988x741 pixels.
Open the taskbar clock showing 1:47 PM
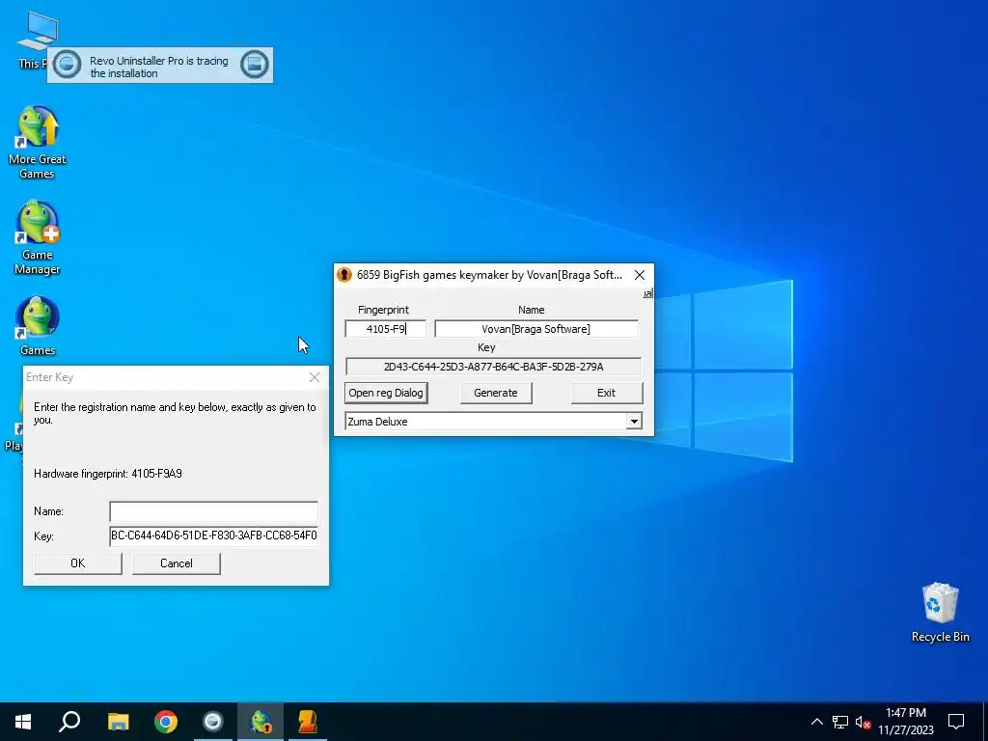[x=905, y=722]
